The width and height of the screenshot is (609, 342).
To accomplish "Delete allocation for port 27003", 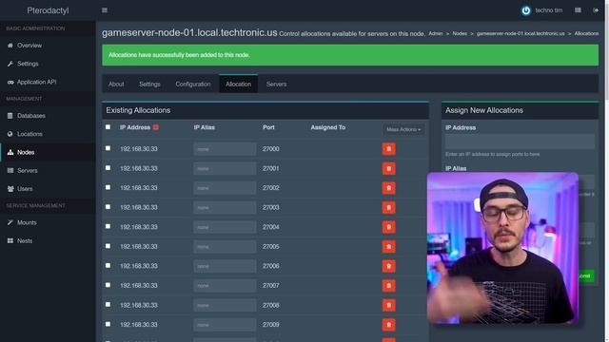I will 388,207.
